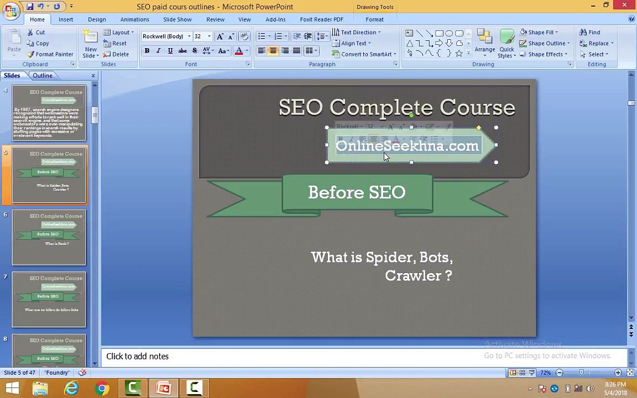This screenshot has height=398, width=637.
Task: Click the Copy command
Action: tap(38, 43)
